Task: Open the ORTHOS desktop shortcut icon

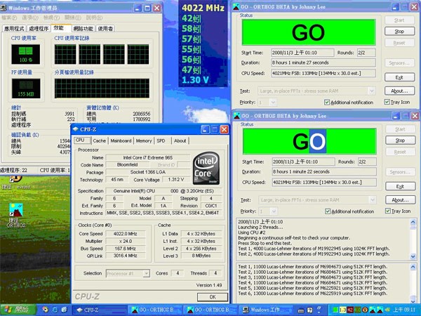Action: (x=16, y=210)
